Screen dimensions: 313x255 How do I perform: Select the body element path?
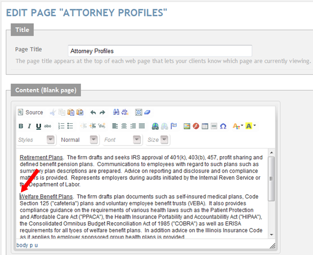click(x=22, y=245)
